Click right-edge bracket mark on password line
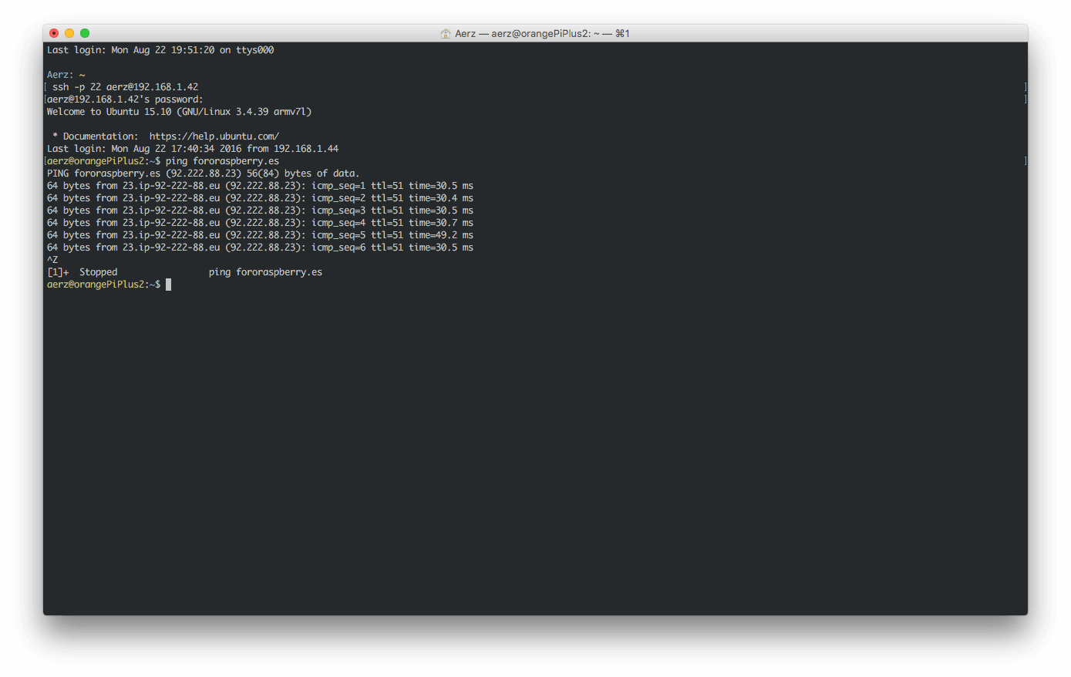The height and width of the screenshot is (677, 1071). 1025,99
